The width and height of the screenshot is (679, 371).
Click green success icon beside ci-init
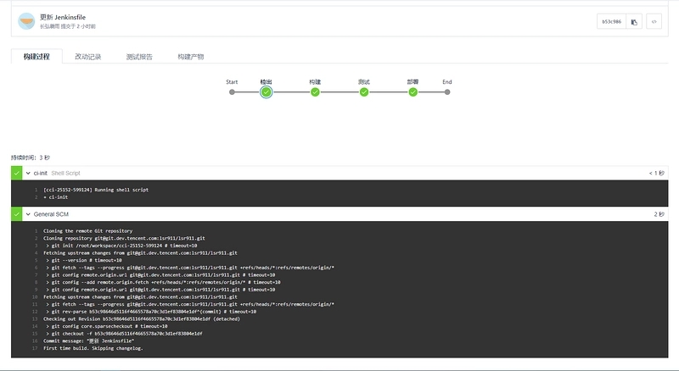point(16,173)
